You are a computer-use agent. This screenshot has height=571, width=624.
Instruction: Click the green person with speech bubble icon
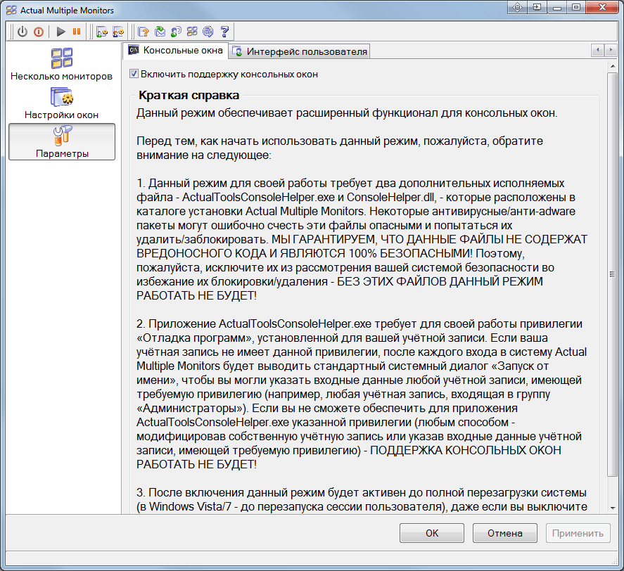point(176,32)
